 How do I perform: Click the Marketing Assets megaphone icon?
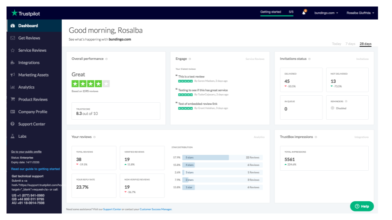tap(13, 75)
